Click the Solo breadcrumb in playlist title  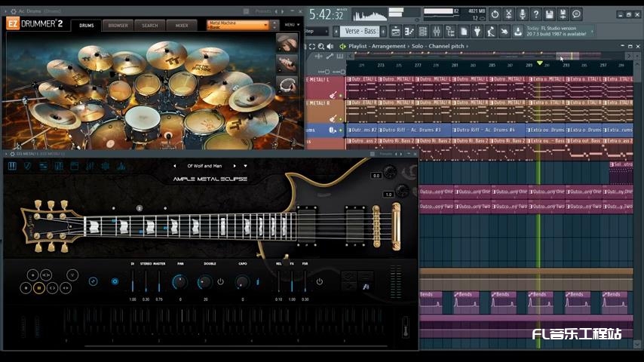[417, 47]
